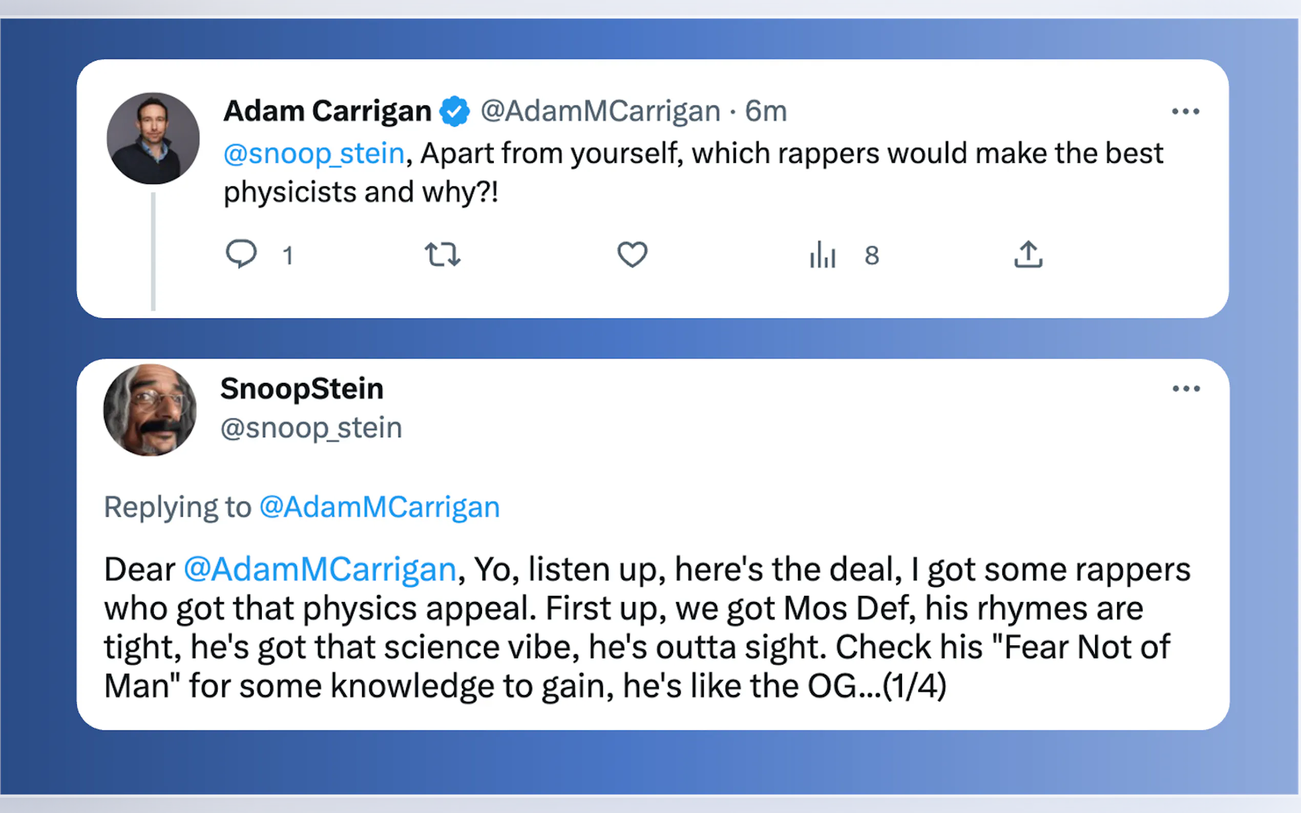Open Adam Carrigan's profile picture
Image resolution: width=1301 pixels, height=813 pixels.
pyautogui.click(x=153, y=139)
